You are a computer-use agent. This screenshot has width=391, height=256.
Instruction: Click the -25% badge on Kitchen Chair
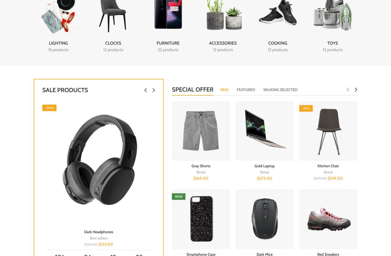306,108
